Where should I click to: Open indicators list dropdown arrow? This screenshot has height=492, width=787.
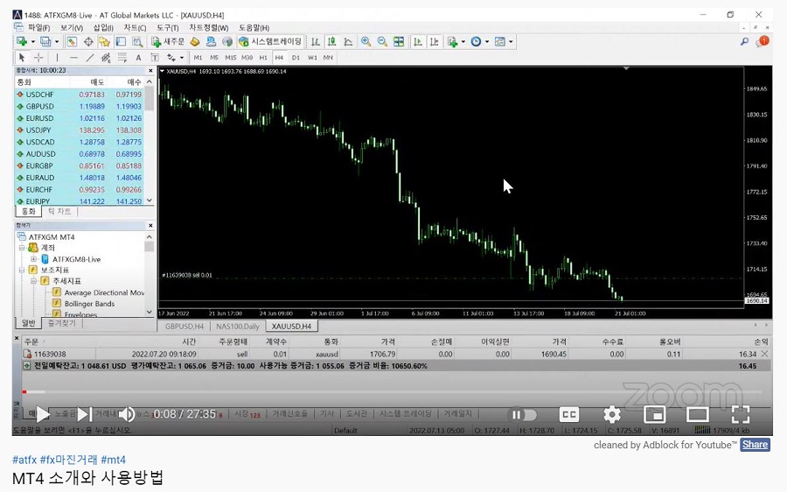tap(463, 42)
